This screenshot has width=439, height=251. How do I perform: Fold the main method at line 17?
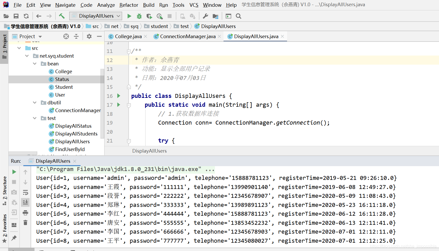click(x=129, y=105)
